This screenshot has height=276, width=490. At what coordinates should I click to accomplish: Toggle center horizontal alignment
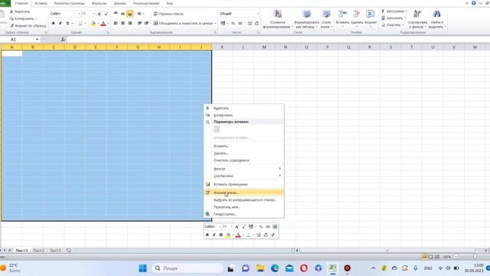click(x=122, y=23)
